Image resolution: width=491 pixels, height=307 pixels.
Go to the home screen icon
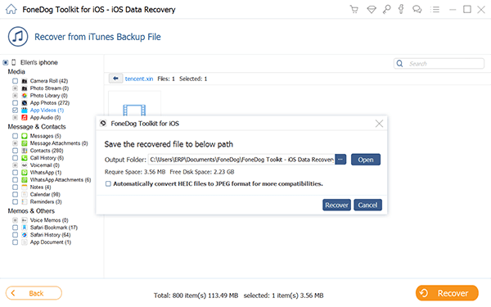point(11,9)
